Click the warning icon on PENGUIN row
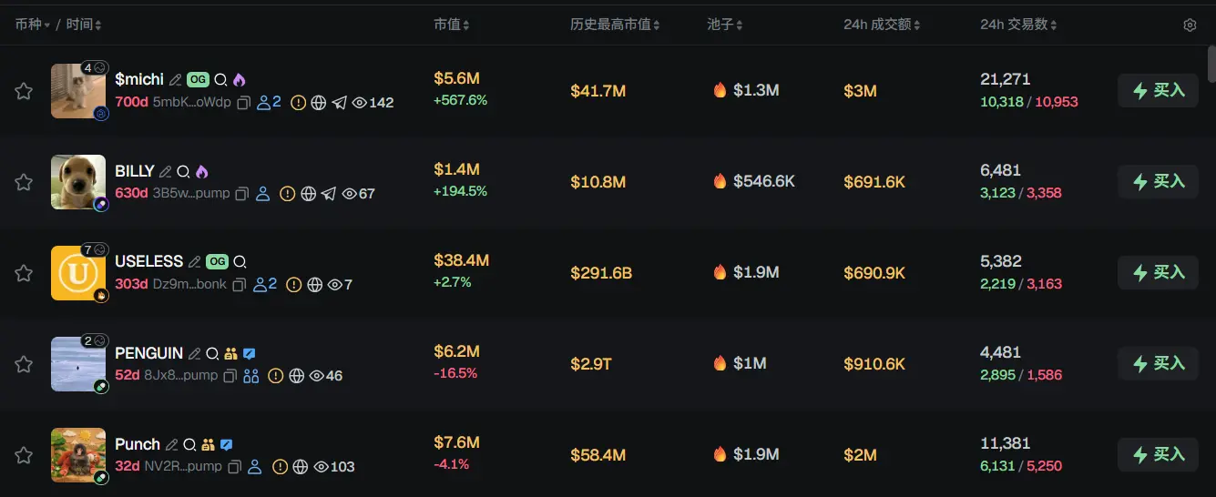Screen dimensions: 1216x497 pos(275,376)
